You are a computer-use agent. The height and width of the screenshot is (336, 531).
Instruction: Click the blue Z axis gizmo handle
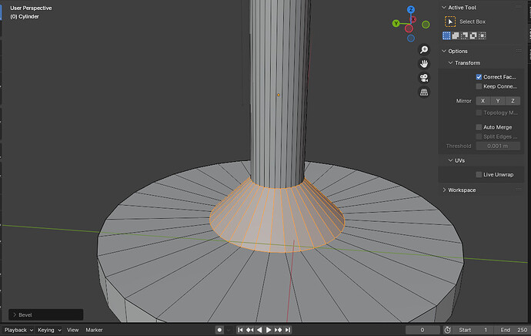[x=411, y=9]
